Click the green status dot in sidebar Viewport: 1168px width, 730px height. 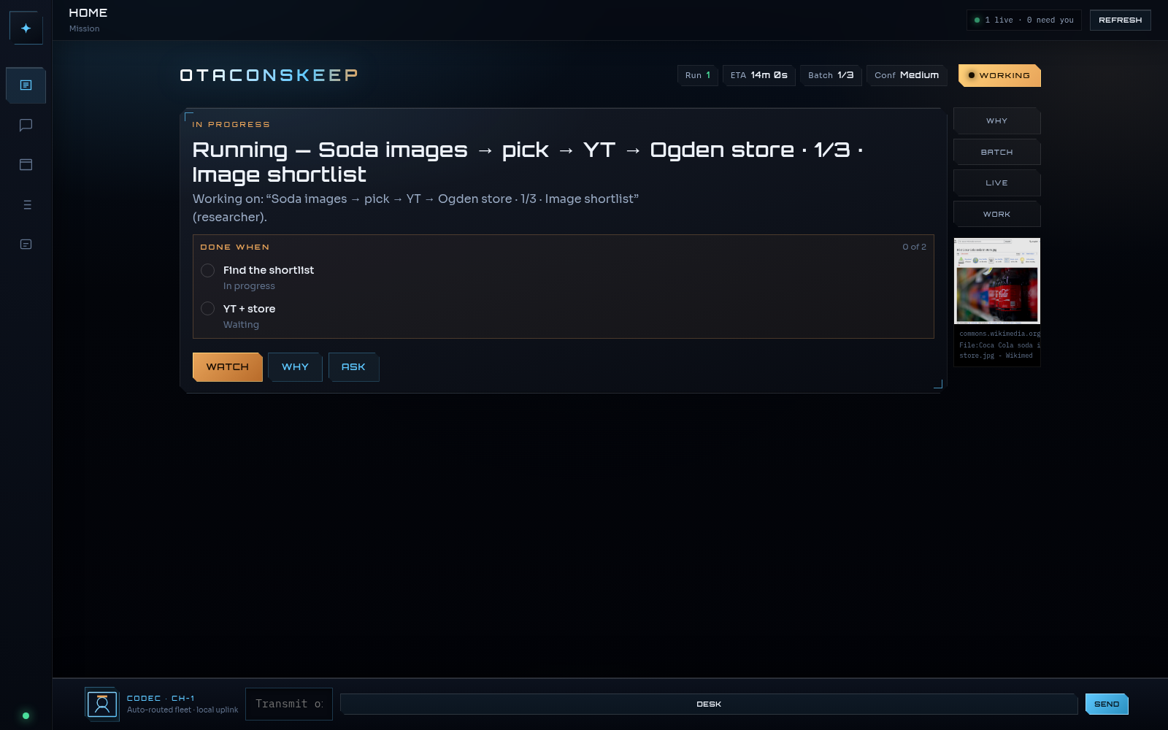[26, 715]
